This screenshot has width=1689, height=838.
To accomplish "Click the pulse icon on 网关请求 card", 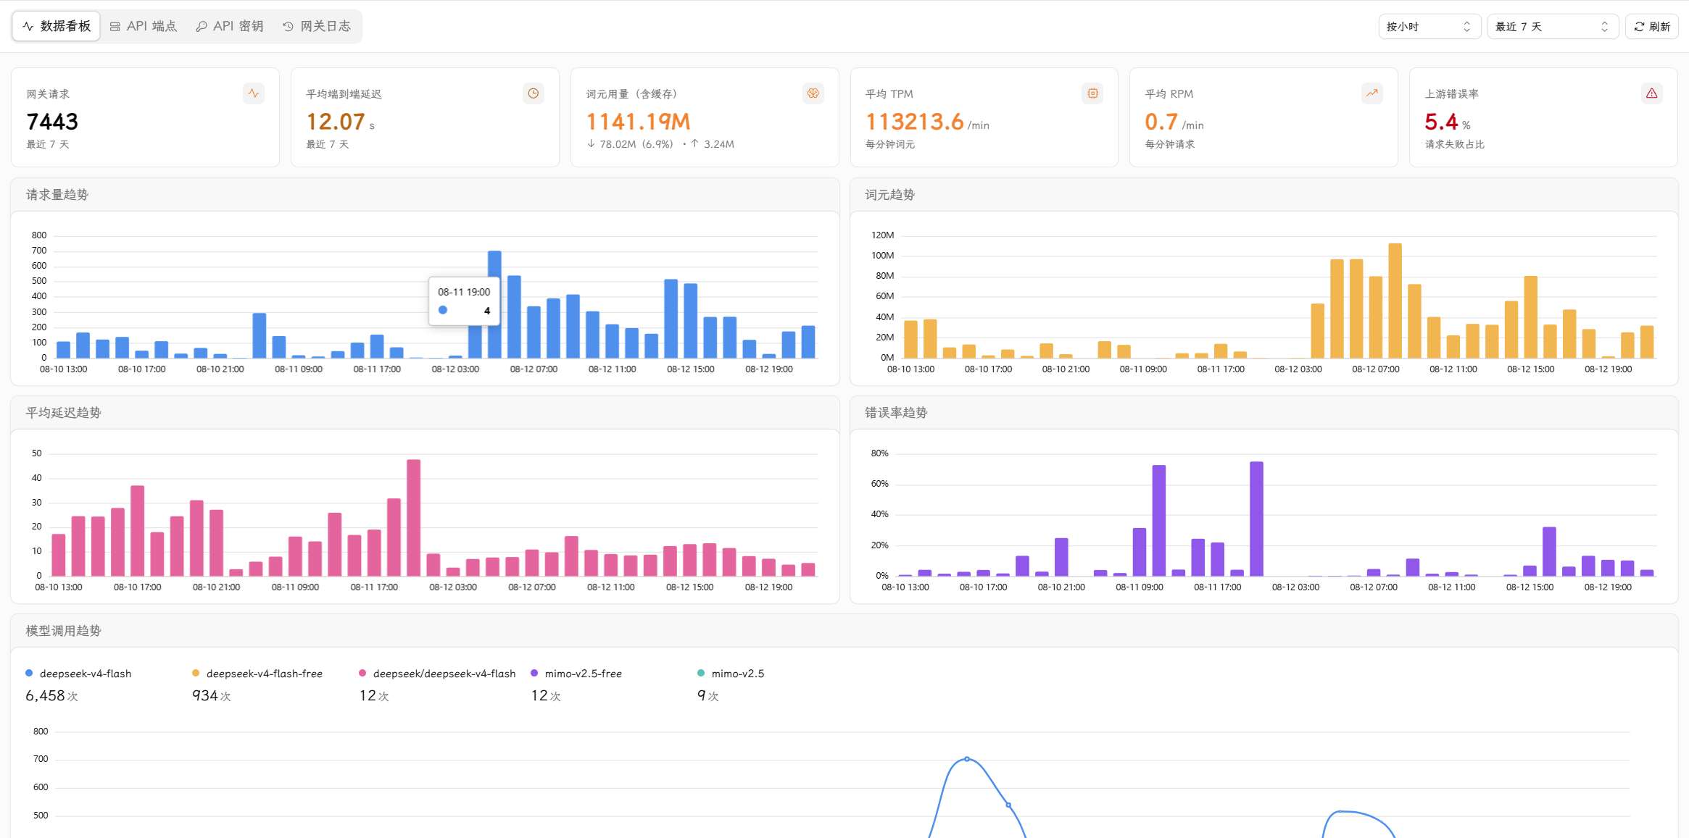I will point(253,93).
